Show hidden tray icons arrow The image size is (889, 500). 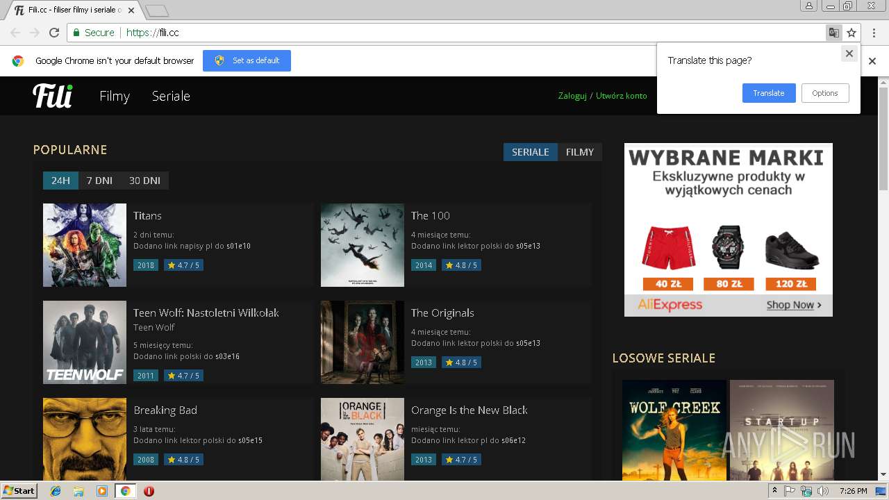[775, 490]
